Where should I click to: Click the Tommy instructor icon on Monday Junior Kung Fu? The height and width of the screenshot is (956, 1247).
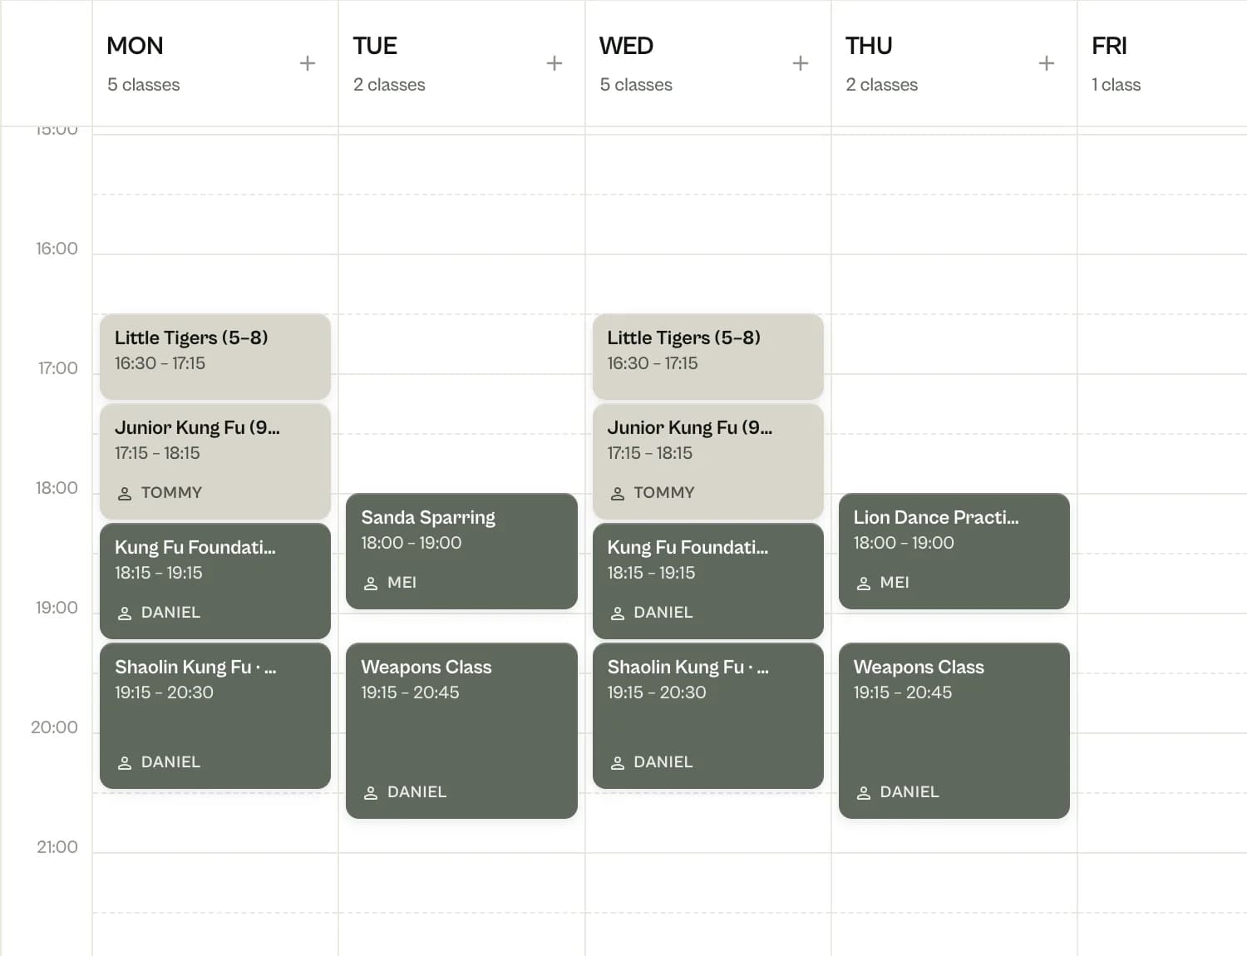tap(125, 494)
